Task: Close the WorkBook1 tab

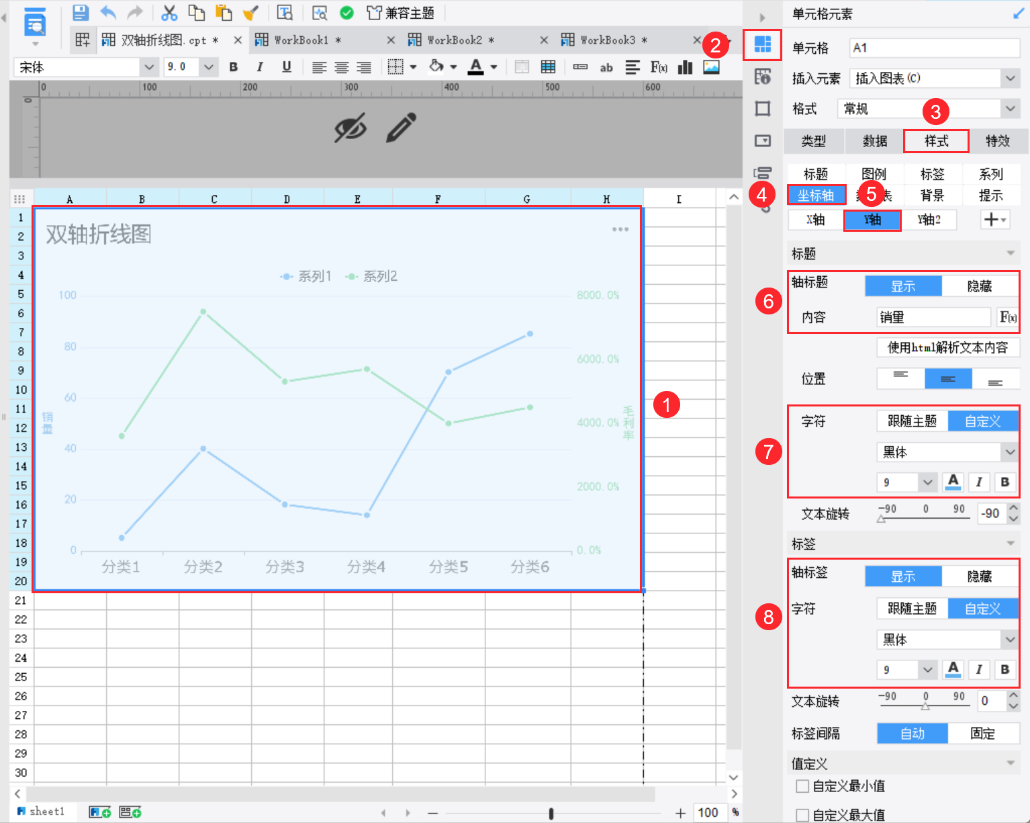Action: 391,40
